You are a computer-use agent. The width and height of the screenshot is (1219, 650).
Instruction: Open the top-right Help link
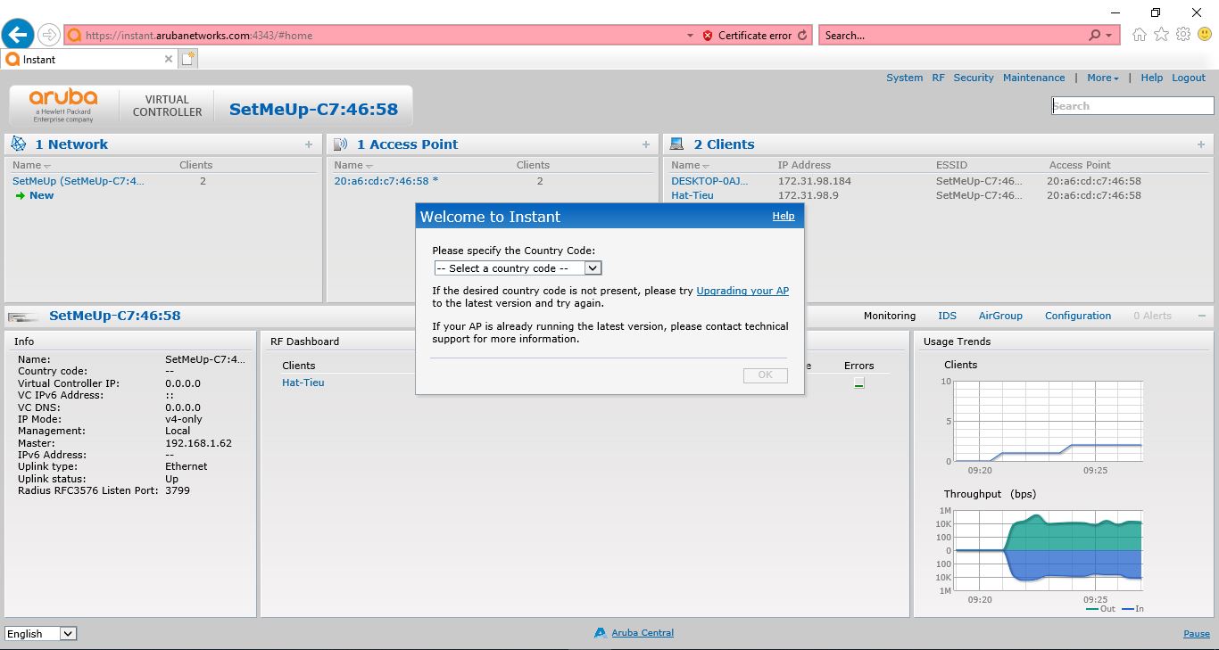(1151, 78)
